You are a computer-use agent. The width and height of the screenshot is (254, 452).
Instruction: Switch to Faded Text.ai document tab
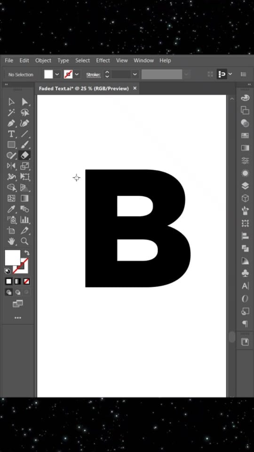coord(84,89)
